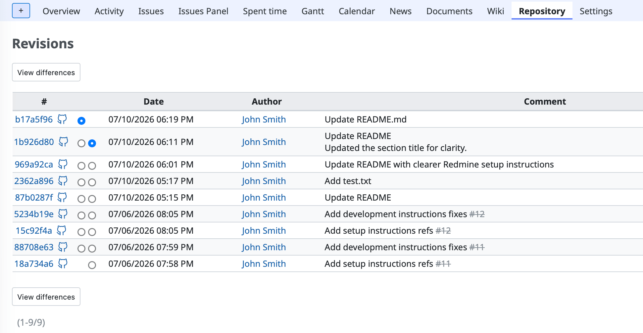The image size is (643, 333).
Task: Click the active Repository tab
Action: click(x=542, y=11)
